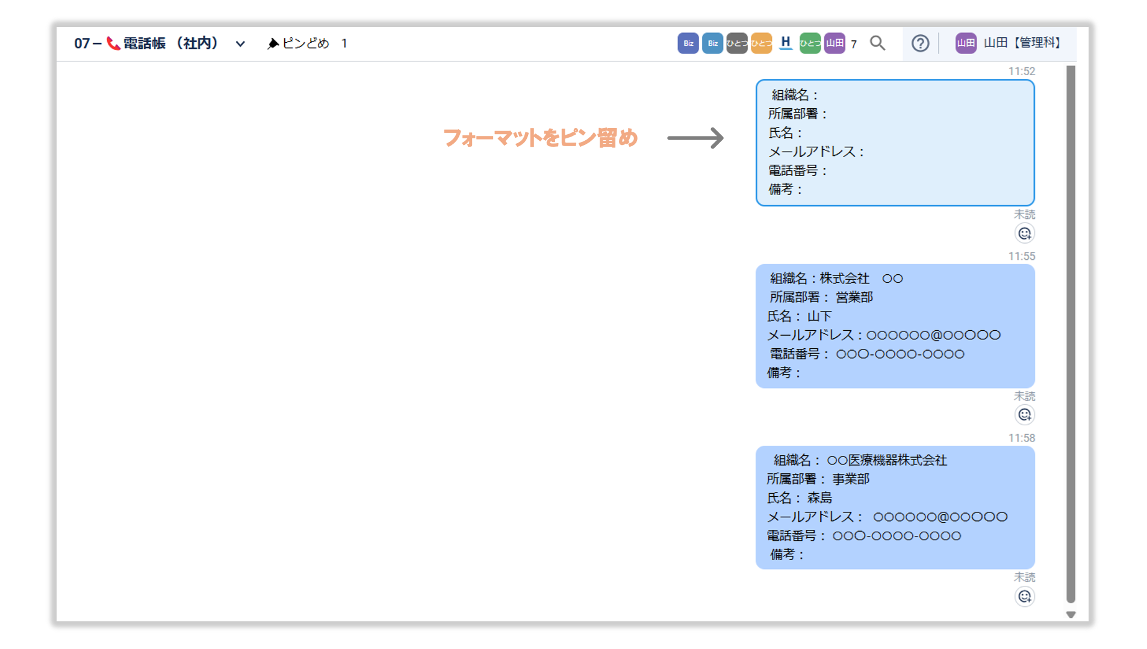Image resolution: width=1147 pixels, height=649 pixels.
Task: Click the 所属部署： 営業部 line
Action: 821,297
